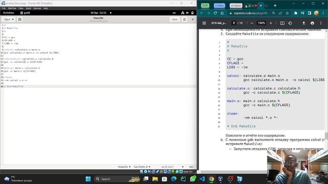The width and height of the screenshot is (328, 184).
Task: Switch to the Coding tab group in Chrome
Action: click(x=219, y=6)
